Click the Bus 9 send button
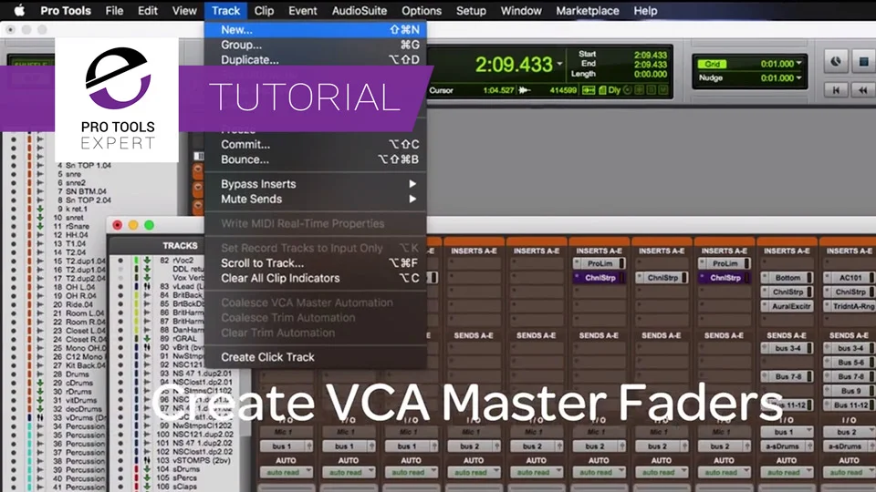Screen dimensions: 876x492 click(850, 391)
